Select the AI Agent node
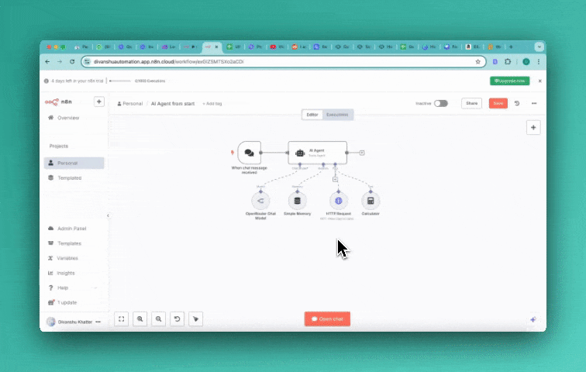This screenshot has height=372, width=586. click(x=317, y=153)
